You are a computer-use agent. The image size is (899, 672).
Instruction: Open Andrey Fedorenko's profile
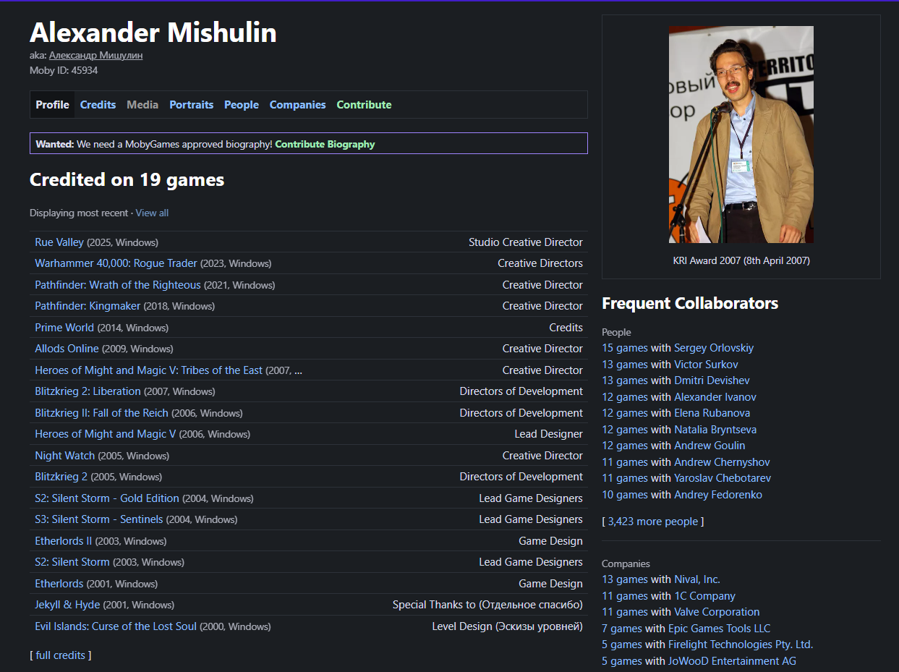pyautogui.click(x=718, y=495)
